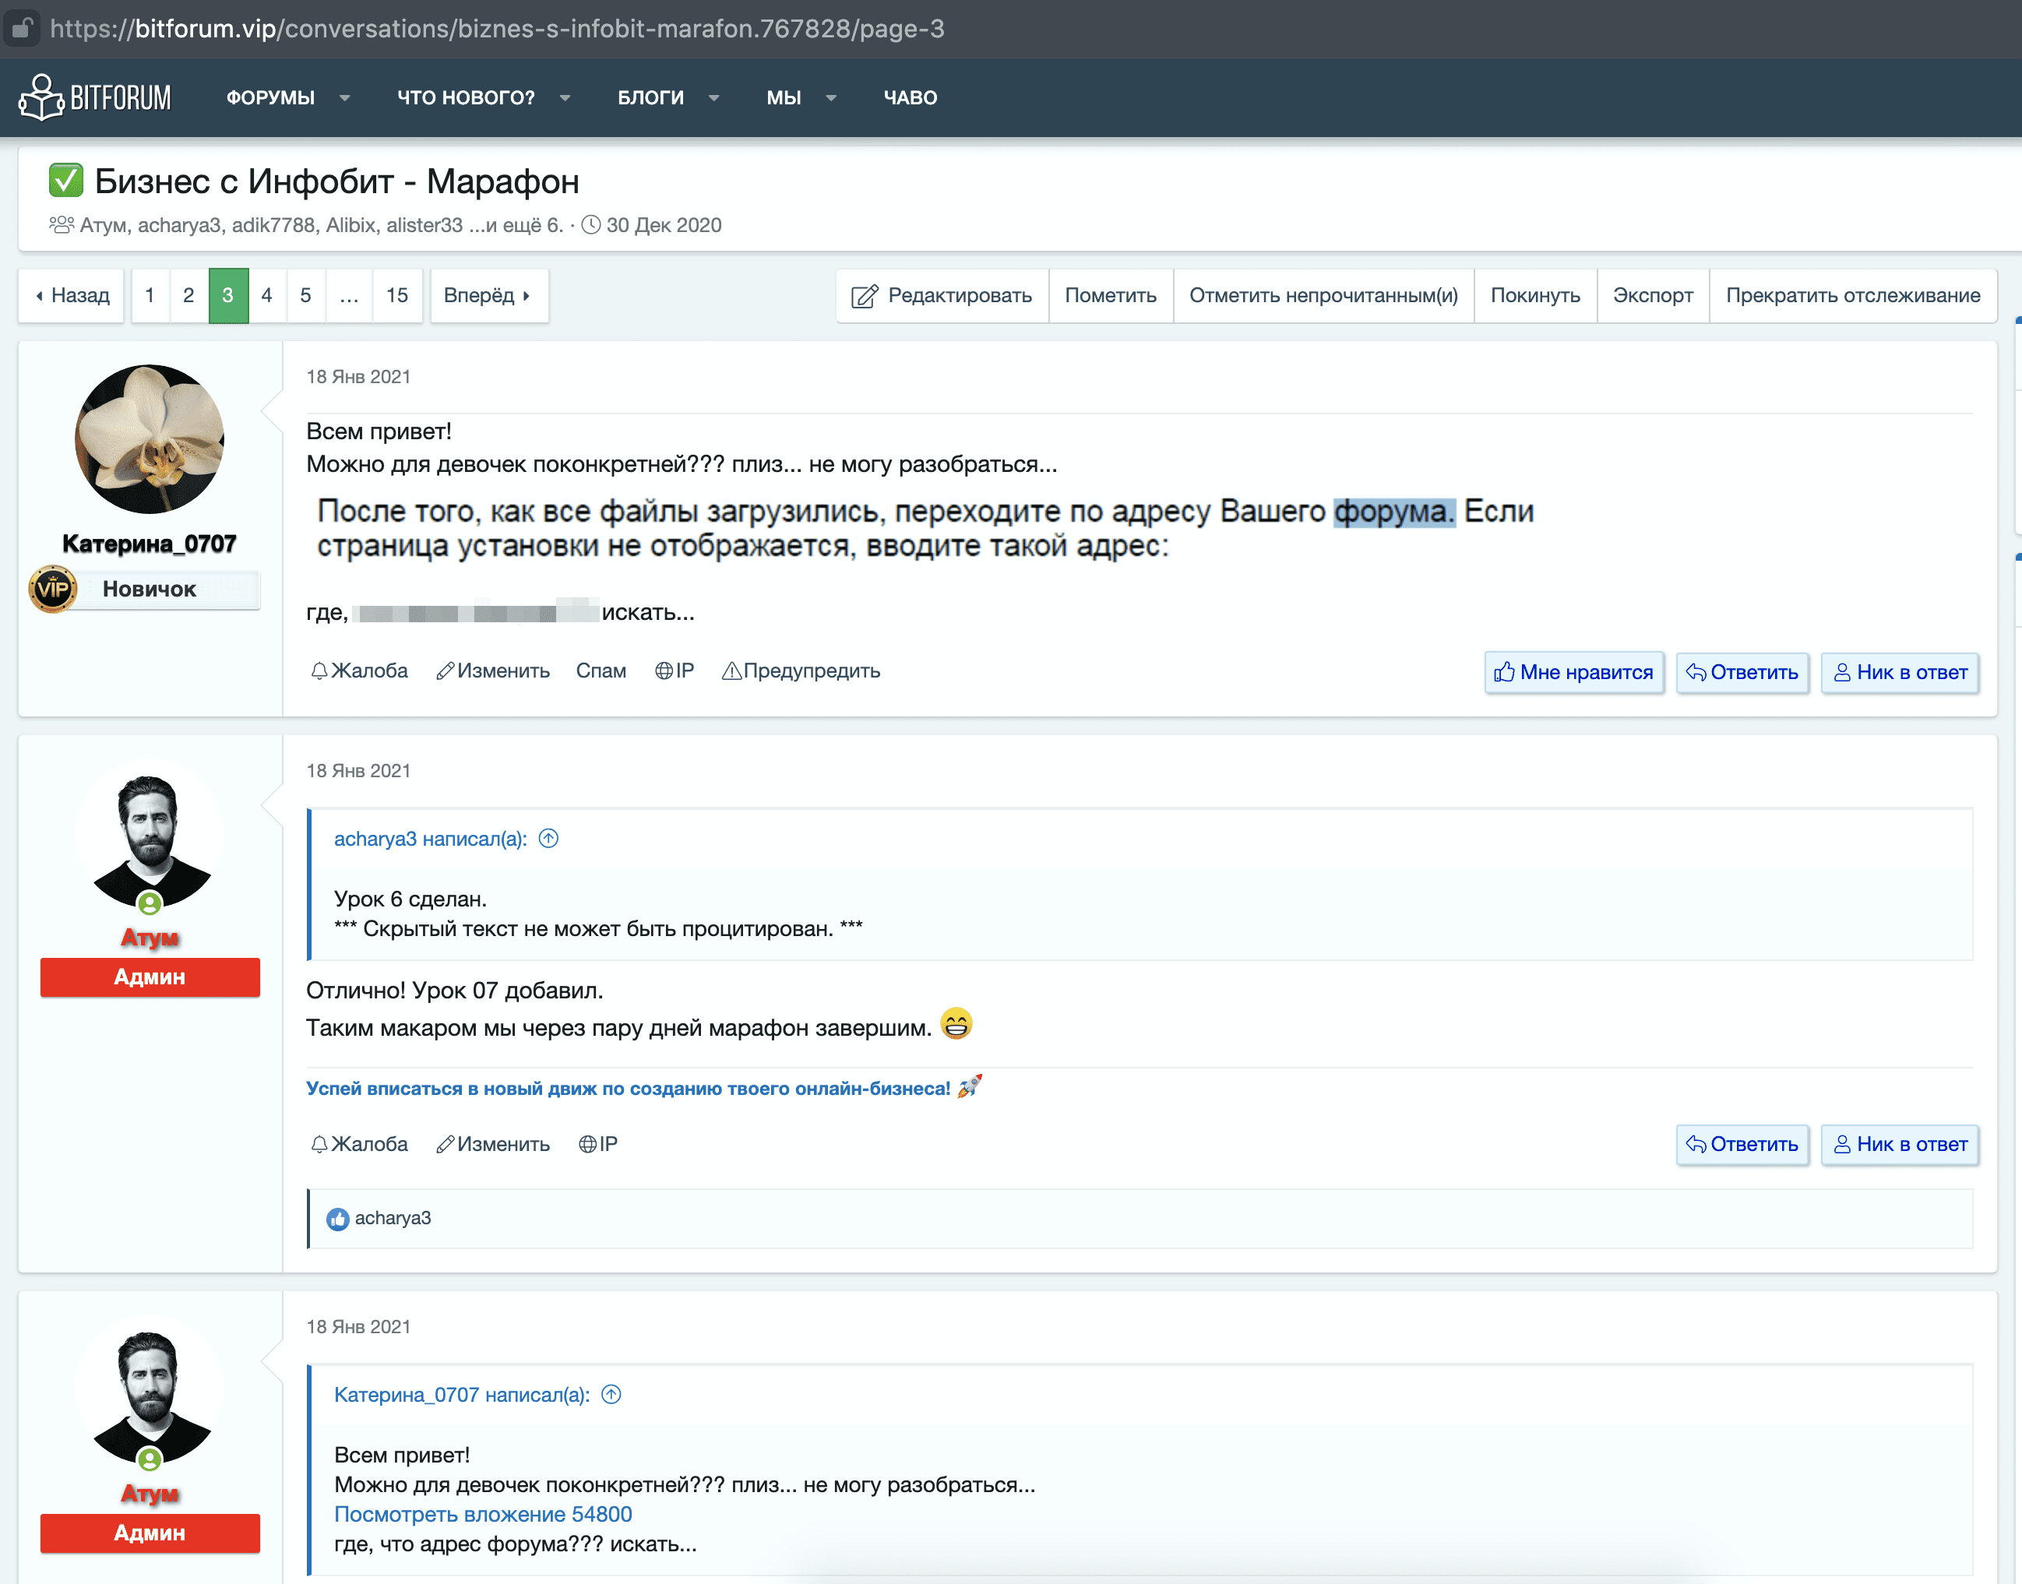Open Посмотреть вложение 54800 link
Screen dimensions: 2022x1584
pos(483,1515)
